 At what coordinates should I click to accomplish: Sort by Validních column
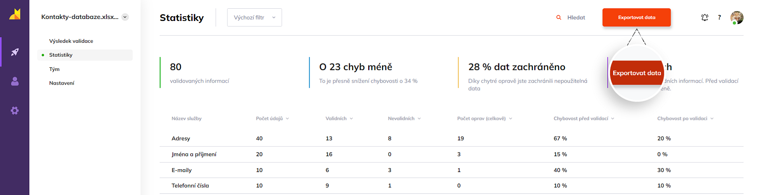coord(339,119)
